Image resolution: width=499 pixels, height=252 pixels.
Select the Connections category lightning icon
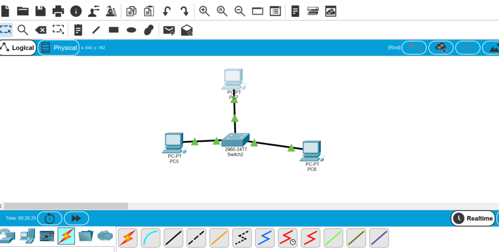pos(66,236)
